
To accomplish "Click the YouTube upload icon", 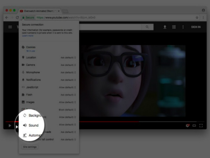I will [x=165, y=27].
